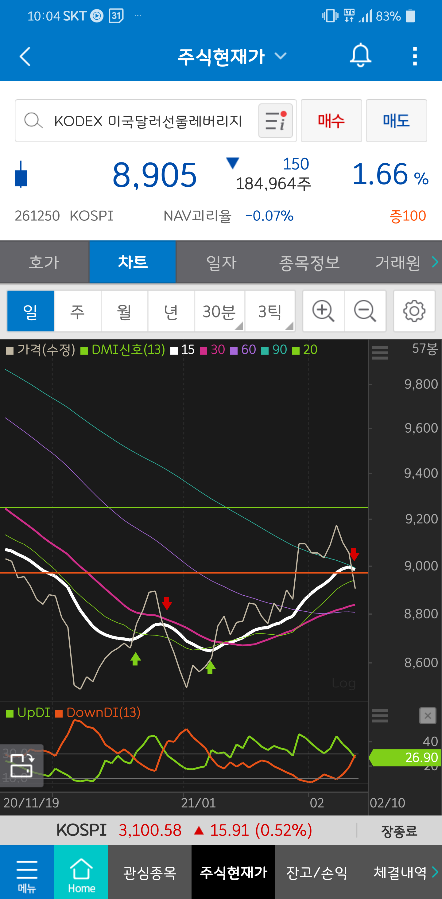Zoom out the chart
This screenshot has height=899, width=442.
[365, 311]
